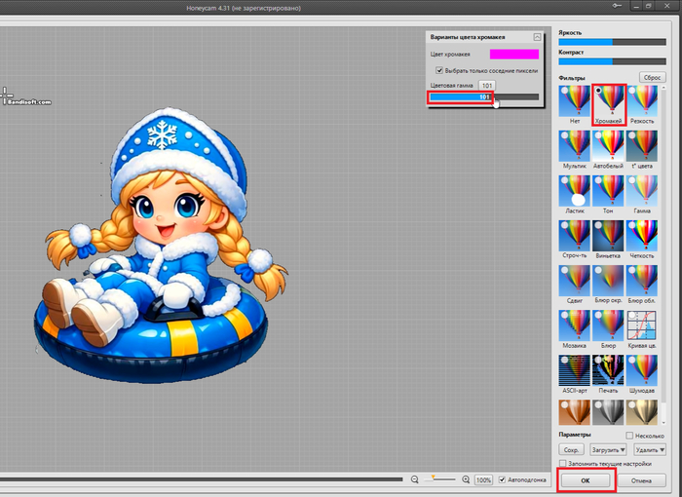The width and height of the screenshot is (682, 497).
Task: Click the Яркость brightness slider
Action: tap(613, 42)
